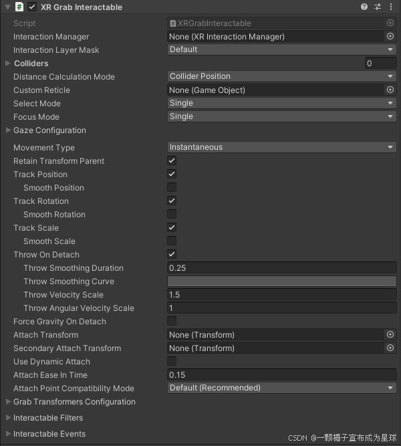Open Interaction Layer Mask dropdown
The image size is (401, 446).
[281, 49]
